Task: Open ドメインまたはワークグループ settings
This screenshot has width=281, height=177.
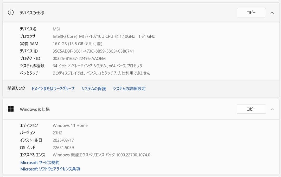Action: tap(53, 88)
